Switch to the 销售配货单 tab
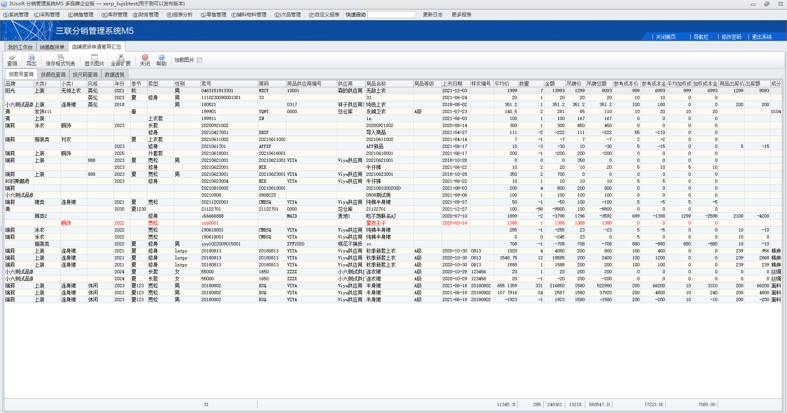Image resolution: width=787 pixels, height=413 pixels. point(52,47)
